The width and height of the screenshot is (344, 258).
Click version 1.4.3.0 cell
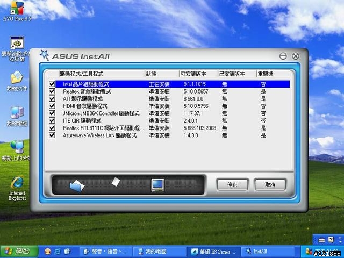191,135
